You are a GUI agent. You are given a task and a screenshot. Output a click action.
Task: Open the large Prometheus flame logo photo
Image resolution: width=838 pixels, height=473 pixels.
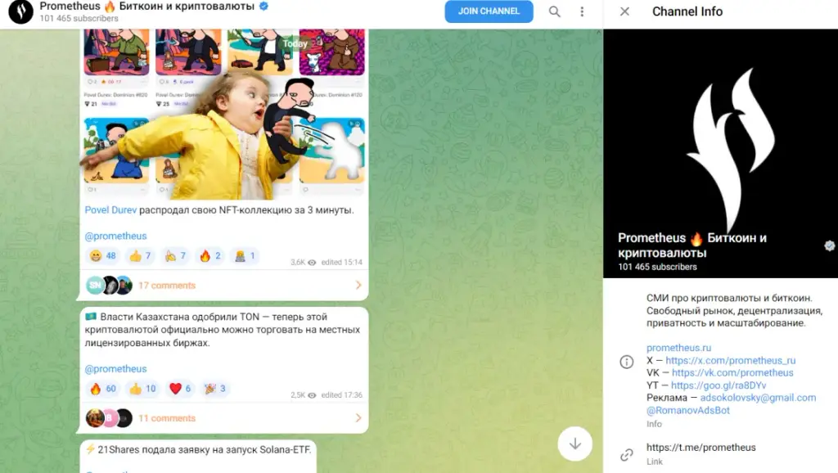pyautogui.click(x=720, y=153)
